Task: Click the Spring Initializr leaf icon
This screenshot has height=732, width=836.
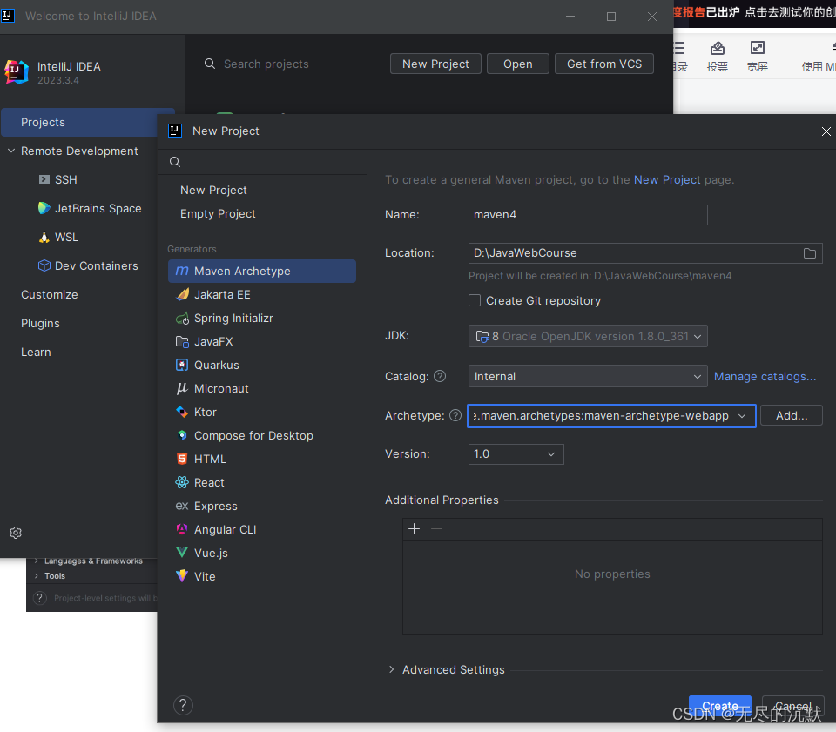Action: click(182, 318)
